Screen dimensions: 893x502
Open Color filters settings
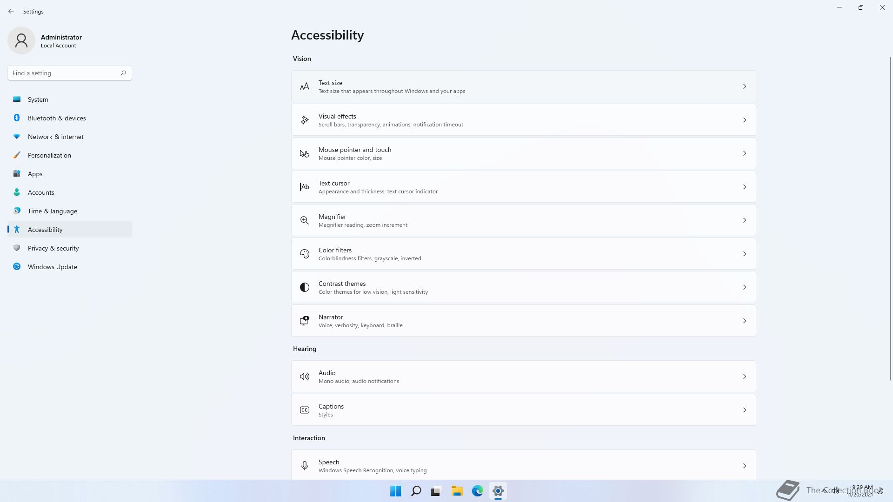point(524,254)
